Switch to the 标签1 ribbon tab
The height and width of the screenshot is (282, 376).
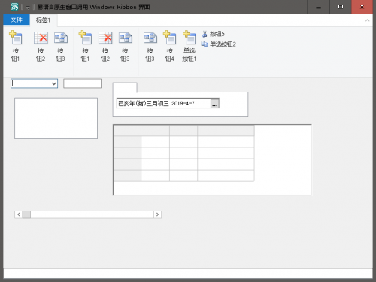(43, 20)
